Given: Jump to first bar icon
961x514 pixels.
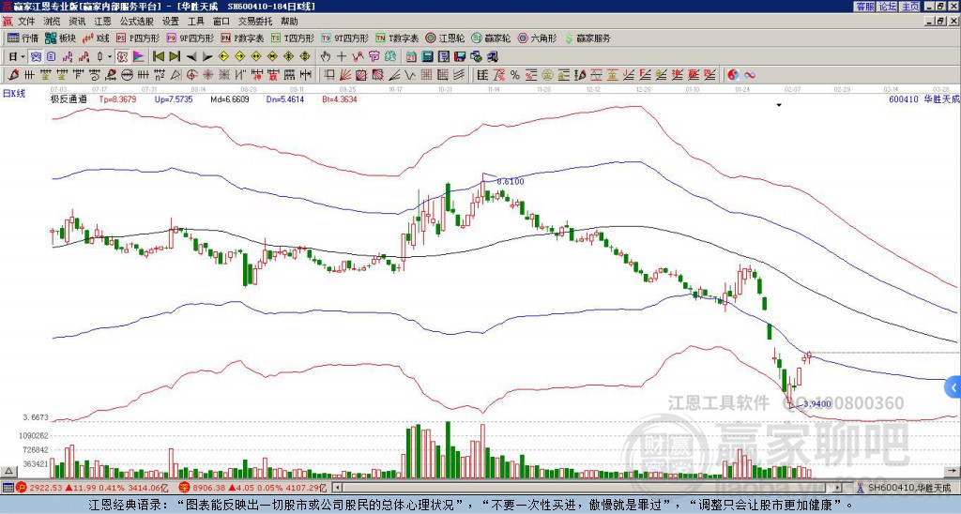Looking at the screenshot, I should (x=158, y=57).
